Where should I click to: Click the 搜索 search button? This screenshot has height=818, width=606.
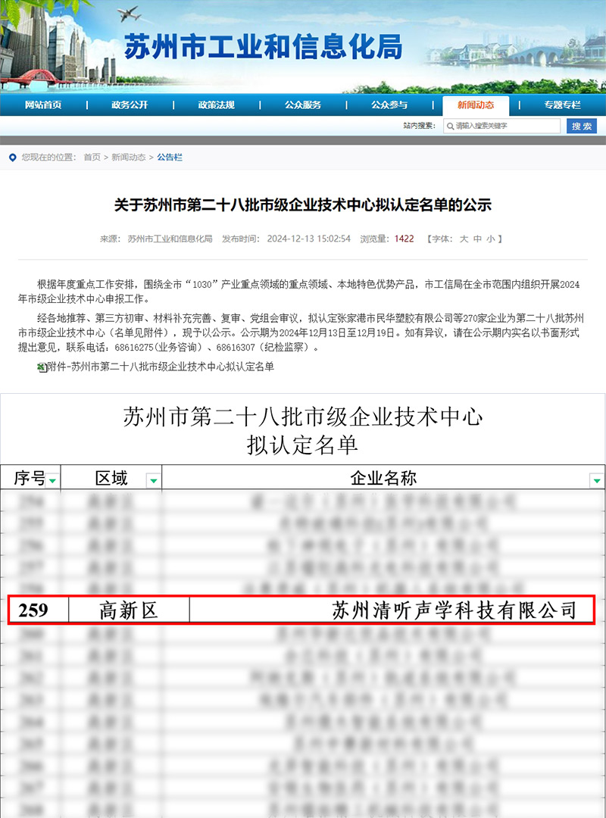[582, 126]
